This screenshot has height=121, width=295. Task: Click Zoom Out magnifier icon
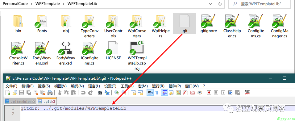(124, 93)
